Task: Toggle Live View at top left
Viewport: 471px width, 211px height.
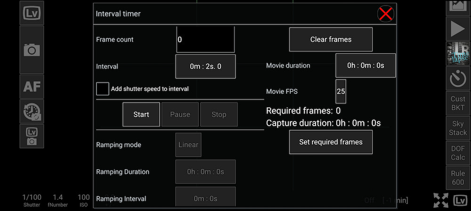Action: (32, 13)
